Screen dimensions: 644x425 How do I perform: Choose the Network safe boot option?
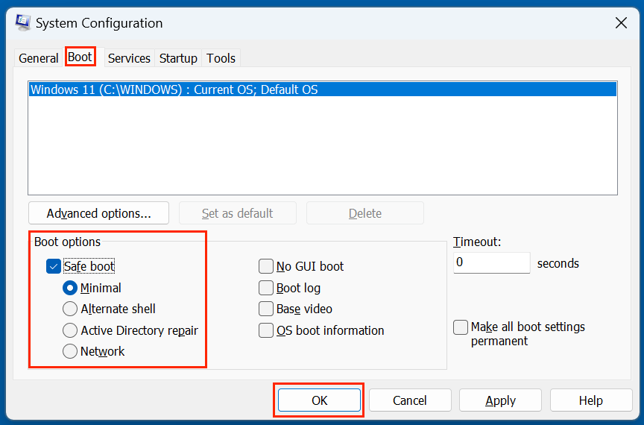click(x=70, y=351)
